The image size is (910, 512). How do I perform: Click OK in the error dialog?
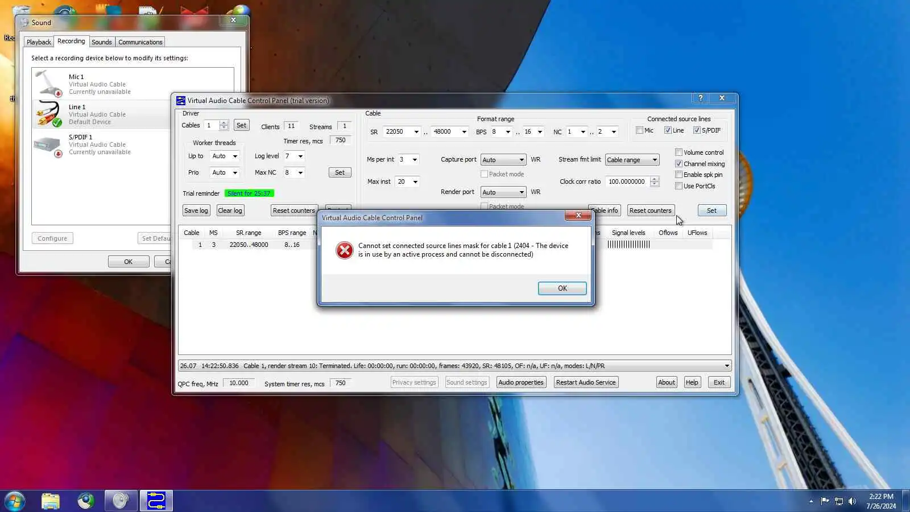(x=562, y=288)
